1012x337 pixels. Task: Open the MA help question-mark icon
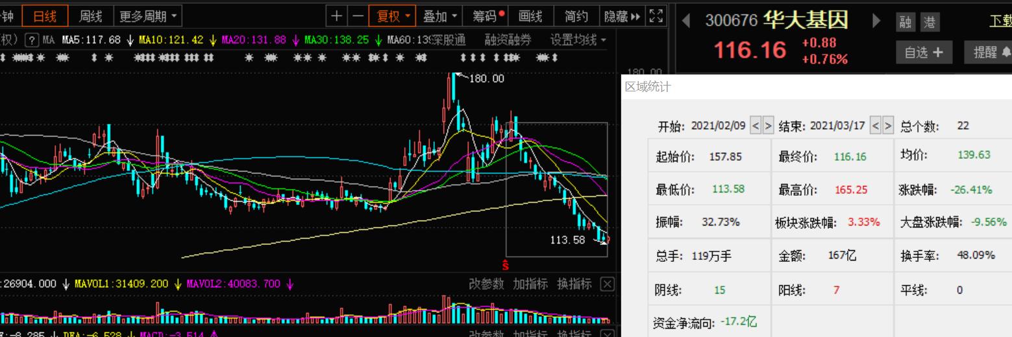31,40
